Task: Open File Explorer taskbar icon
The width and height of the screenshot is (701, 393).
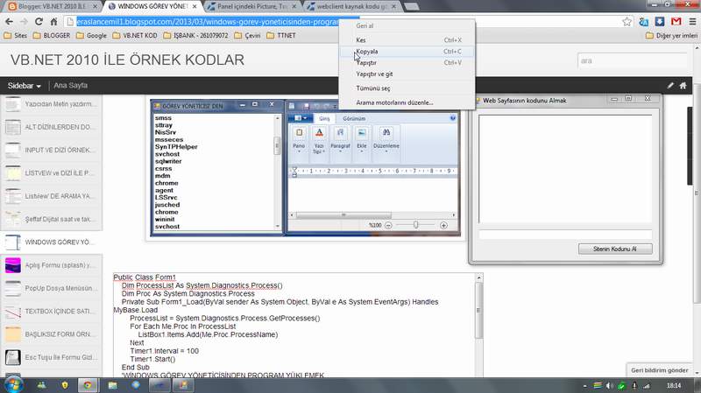Action: [113, 385]
